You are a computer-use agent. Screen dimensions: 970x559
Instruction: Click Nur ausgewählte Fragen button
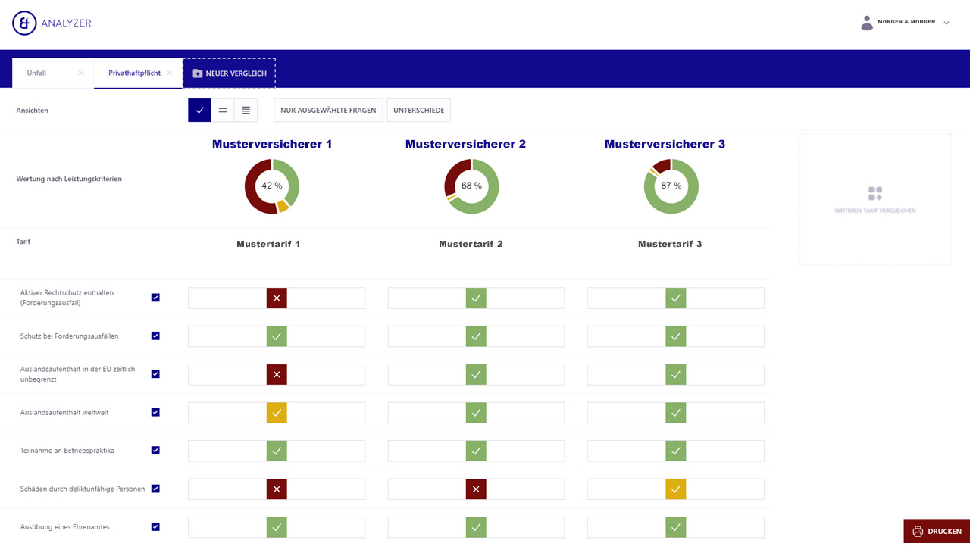[328, 111]
